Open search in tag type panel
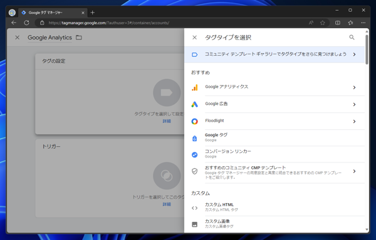This screenshot has width=376, height=240. pyautogui.click(x=352, y=37)
